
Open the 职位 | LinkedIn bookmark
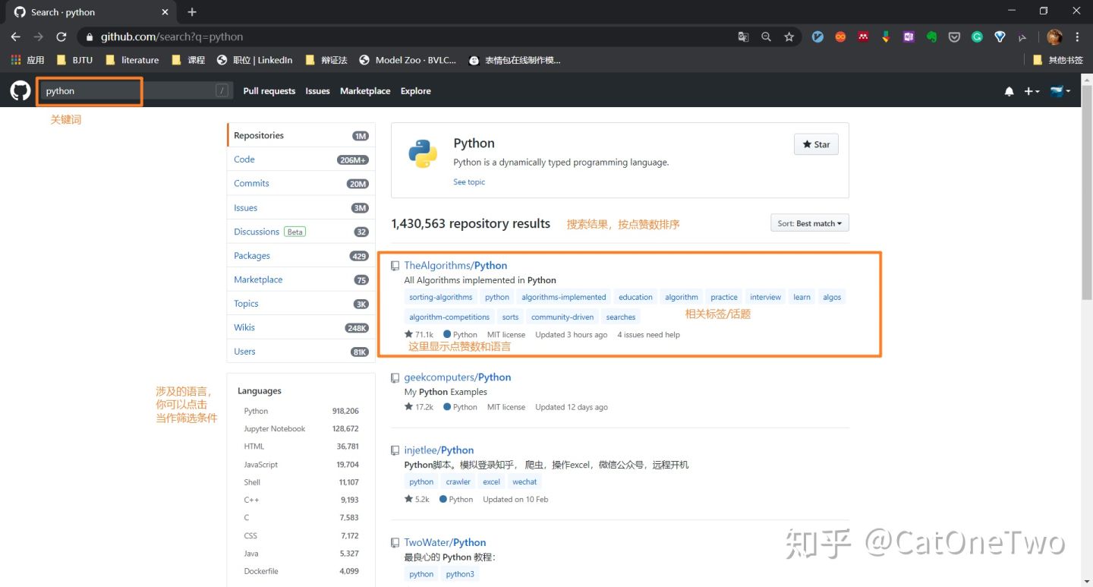(255, 60)
